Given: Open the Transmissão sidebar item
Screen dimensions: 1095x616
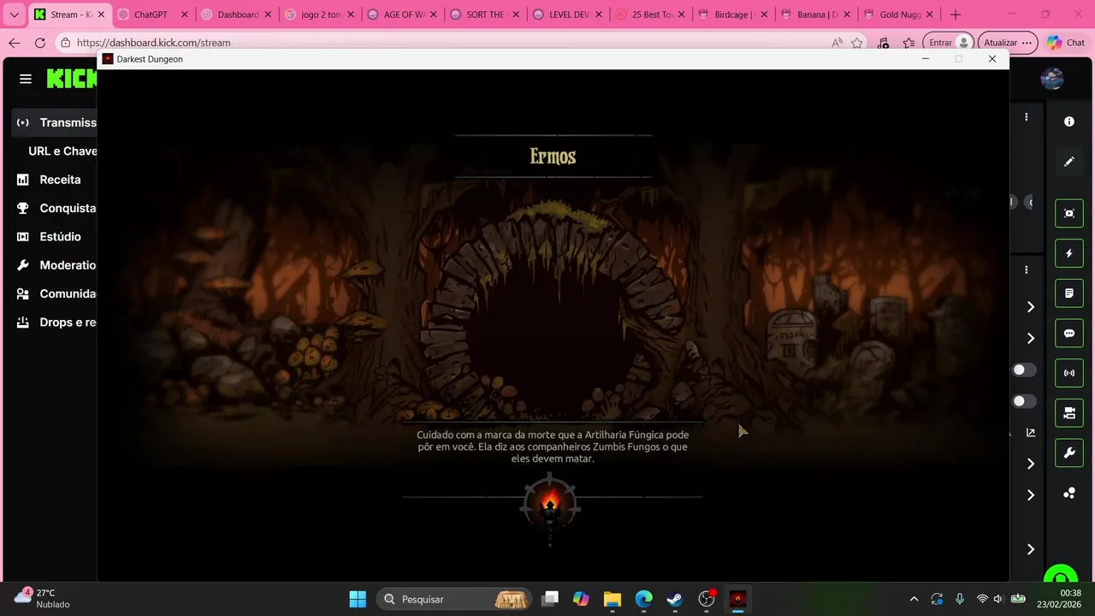Looking at the screenshot, I should pos(55,122).
